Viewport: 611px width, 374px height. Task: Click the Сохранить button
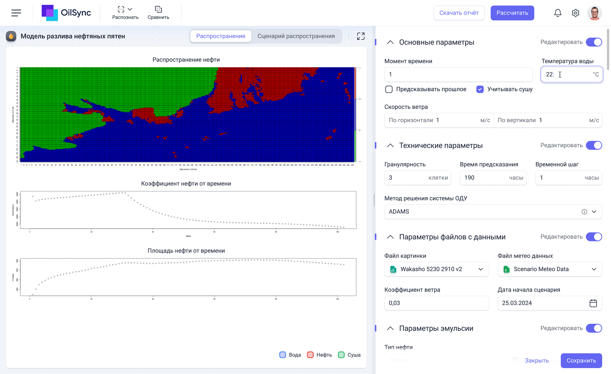pyautogui.click(x=581, y=361)
